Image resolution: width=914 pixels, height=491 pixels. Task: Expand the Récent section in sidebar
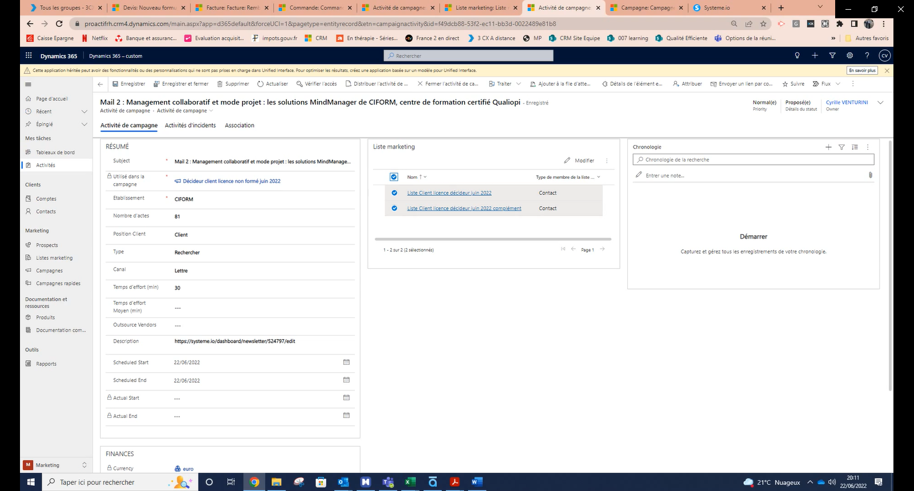click(85, 111)
